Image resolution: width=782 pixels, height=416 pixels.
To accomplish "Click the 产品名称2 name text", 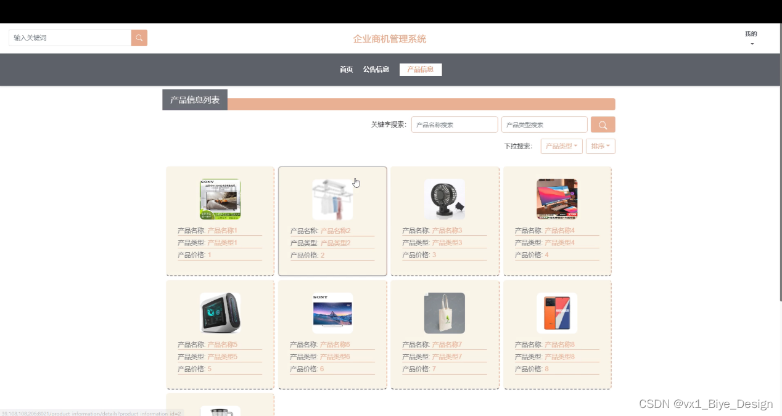I will pos(335,231).
